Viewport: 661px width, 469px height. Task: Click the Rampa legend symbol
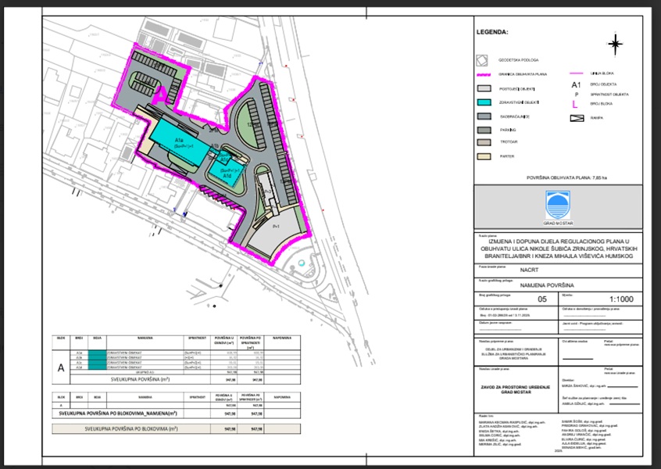pos(577,119)
